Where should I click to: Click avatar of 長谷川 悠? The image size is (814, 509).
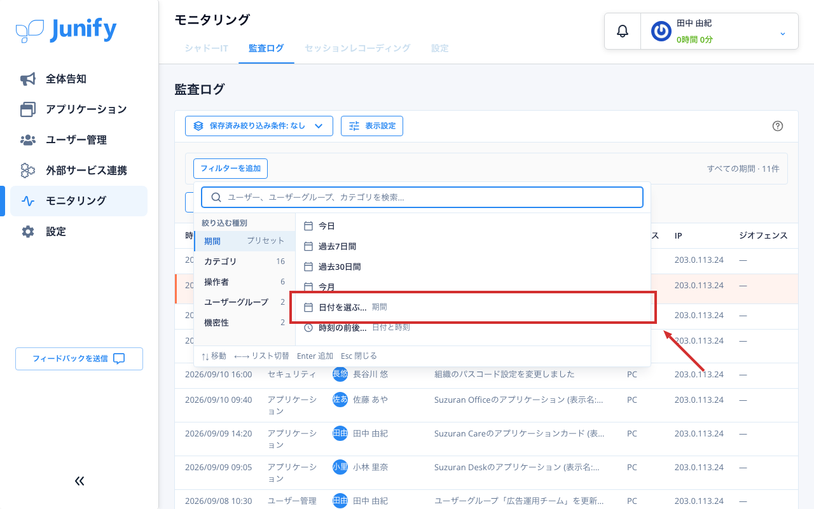pos(340,374)
